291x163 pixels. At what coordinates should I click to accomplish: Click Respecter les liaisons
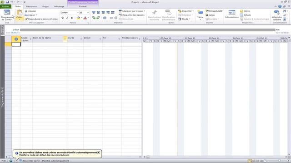(x=131, y=15)
